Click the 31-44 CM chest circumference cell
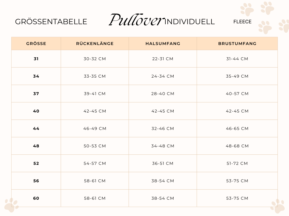The image size is (289, 216). pos(237,59)
